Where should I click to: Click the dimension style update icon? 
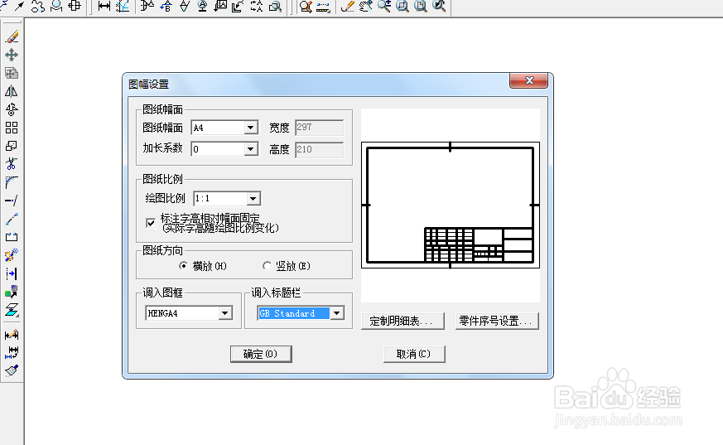coord(12,353)
